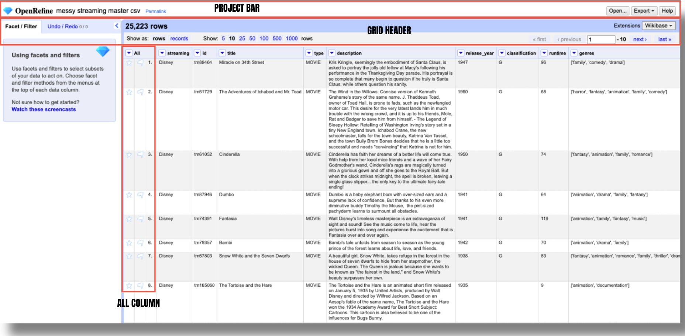Select the Bambi title cell
The height and width of the screenshot is (336, 685).
point(226,243)
